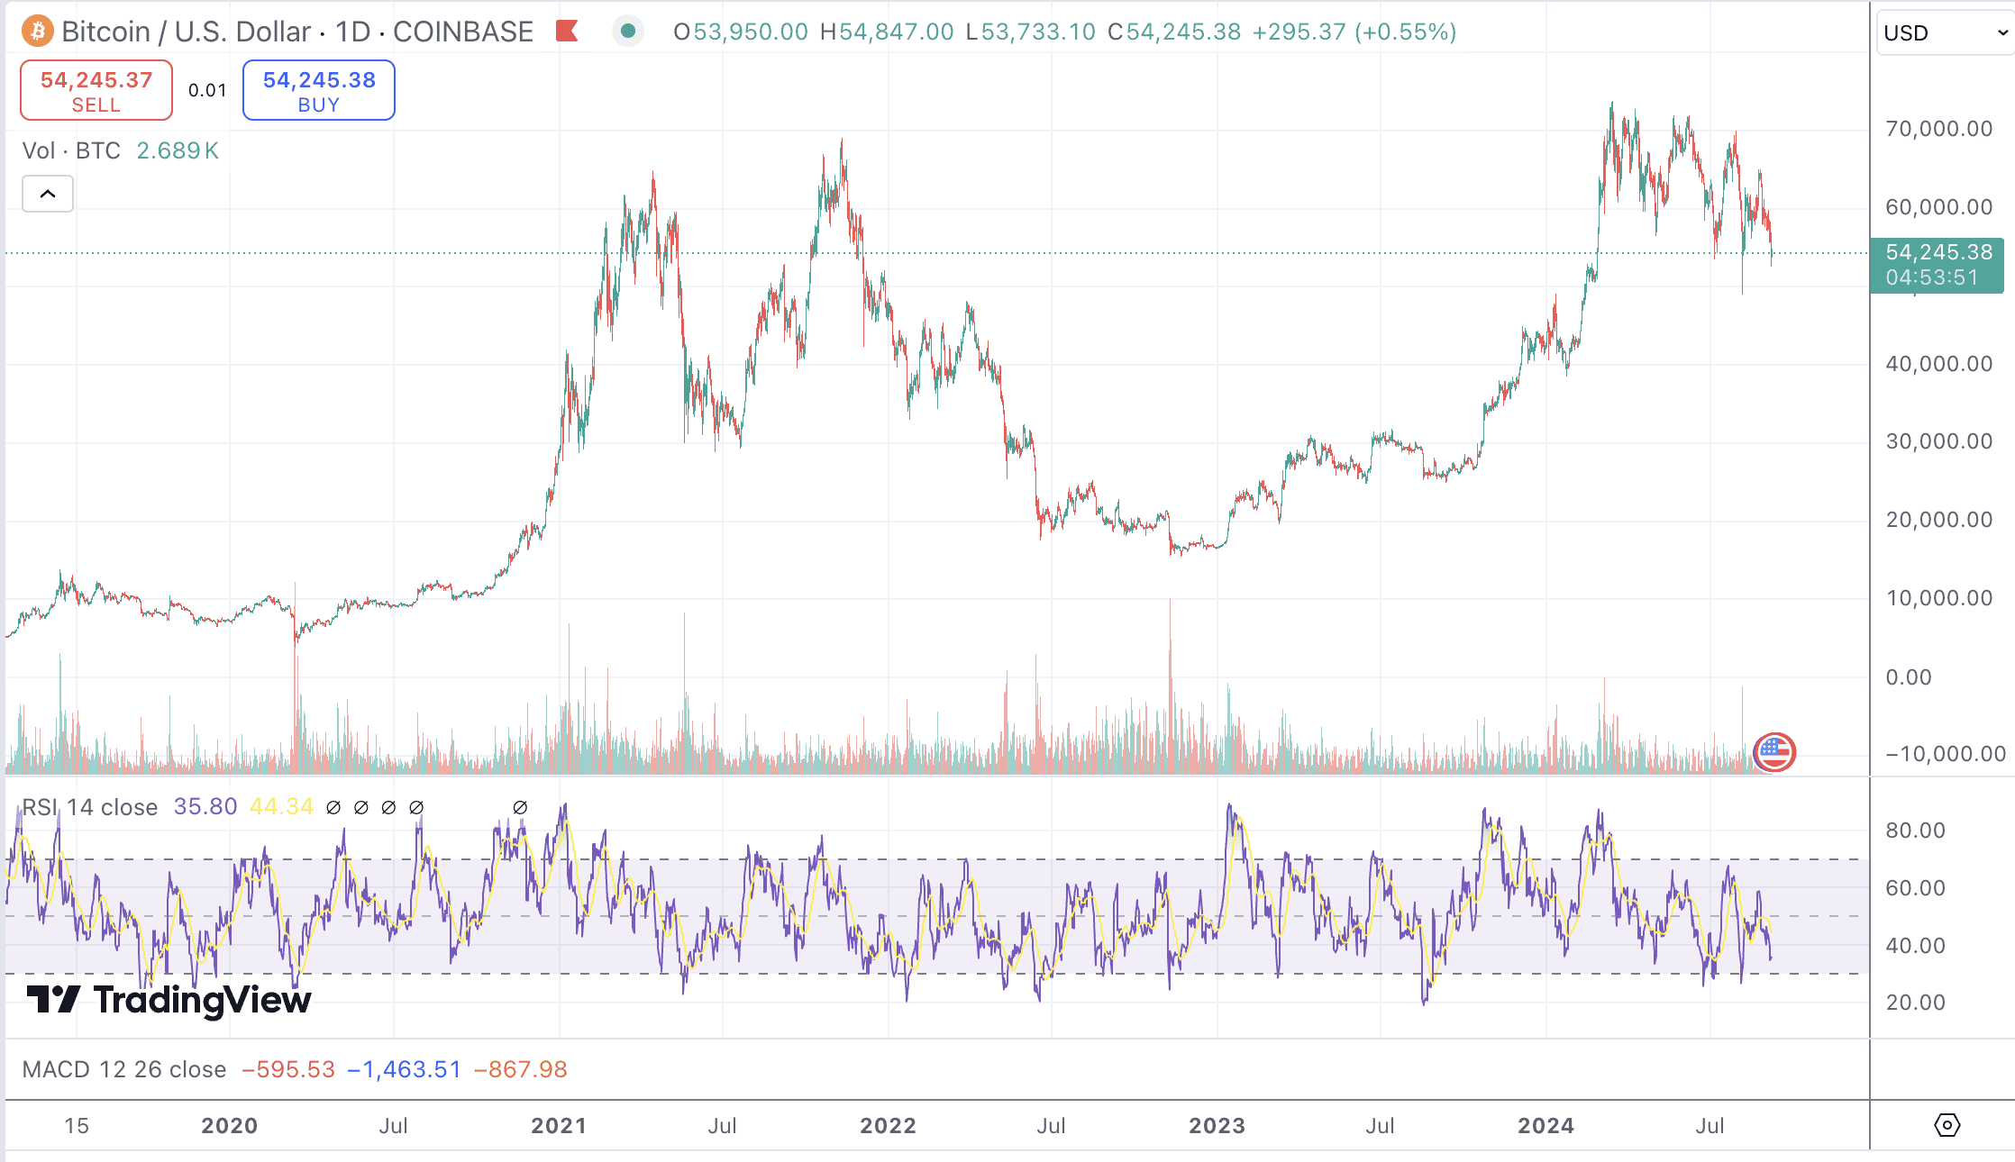Click the 2021 label on time axis
This screenshot has width=2015, height=1162.
559,1125
